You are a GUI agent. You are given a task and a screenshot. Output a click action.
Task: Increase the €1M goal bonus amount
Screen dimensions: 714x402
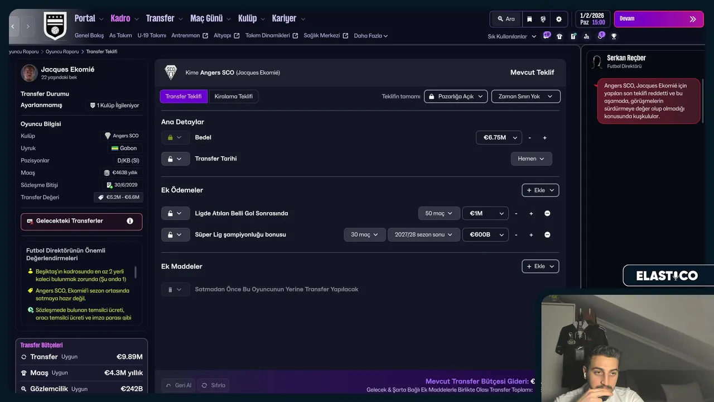[531, 213]
